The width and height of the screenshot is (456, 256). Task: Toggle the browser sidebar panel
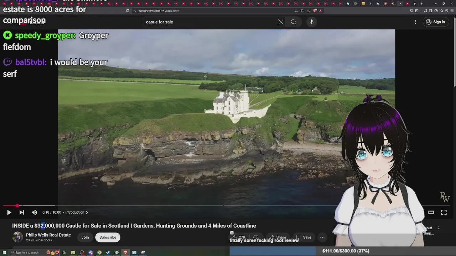431,11
